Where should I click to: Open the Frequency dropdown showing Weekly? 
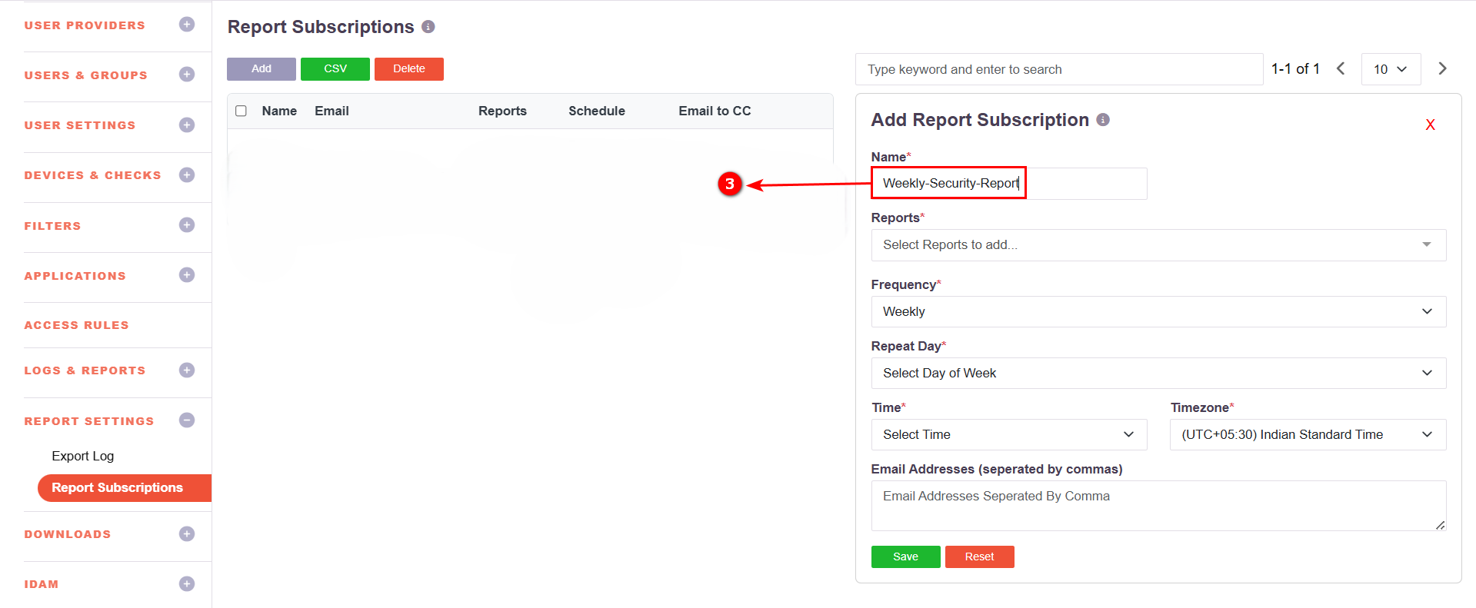tap(1158, 312)
